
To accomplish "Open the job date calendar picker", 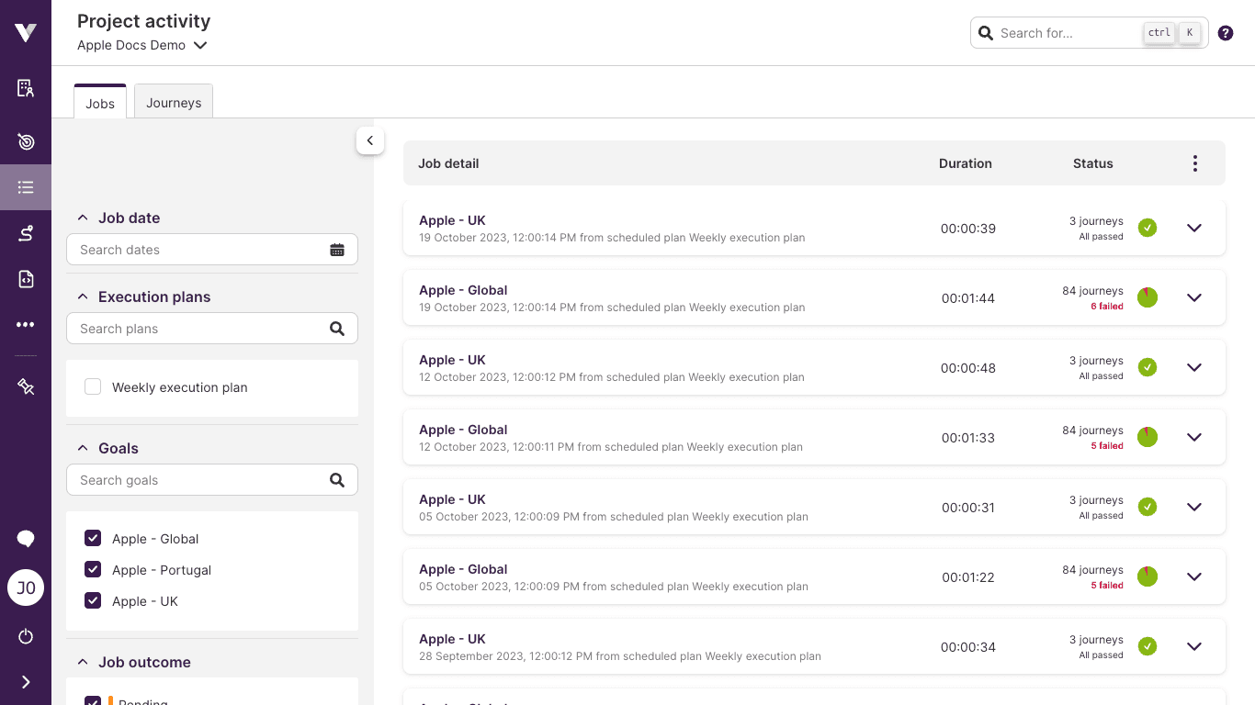I will tap(338, 249).
